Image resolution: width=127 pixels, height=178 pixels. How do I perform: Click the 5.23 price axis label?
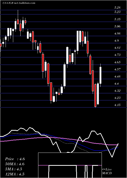117,12
